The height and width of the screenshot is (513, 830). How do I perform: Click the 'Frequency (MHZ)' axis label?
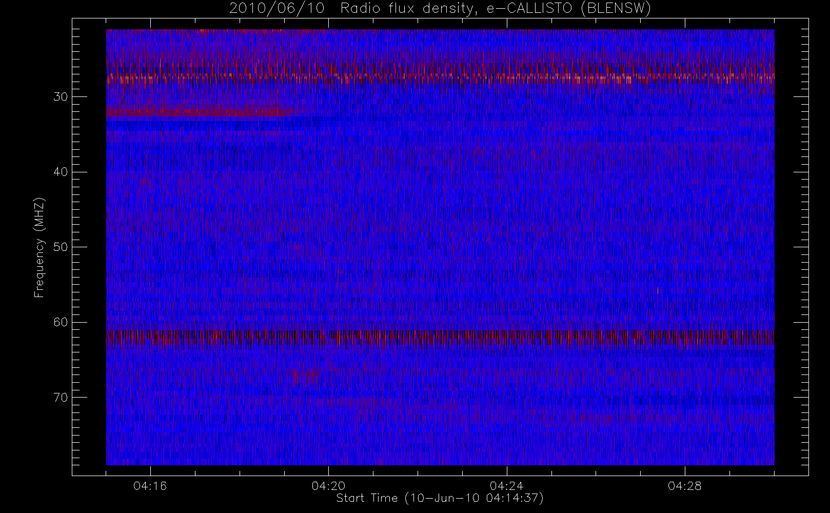39,248
